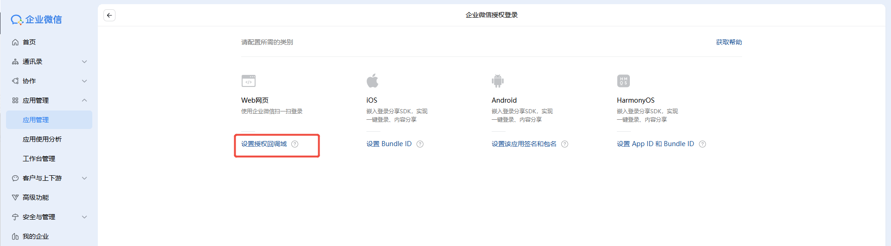Click 设置 App ID 和 Bundle ID link

click(655, 144)
